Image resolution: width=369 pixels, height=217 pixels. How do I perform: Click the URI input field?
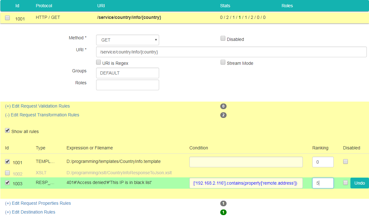pyautogui.click(x=231, y=52)
